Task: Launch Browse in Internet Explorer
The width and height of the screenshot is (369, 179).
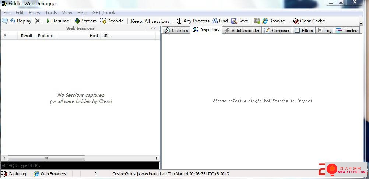Action: [274, 21]
